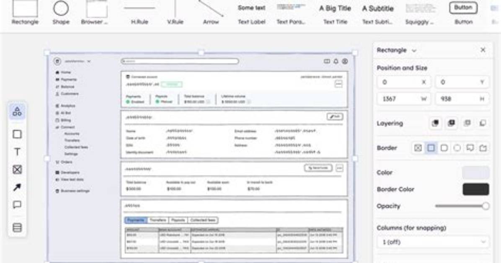Screen dimensions: 501x263
Task: Select the arrow tool in left toolbar
Action: tap(17, 187)
